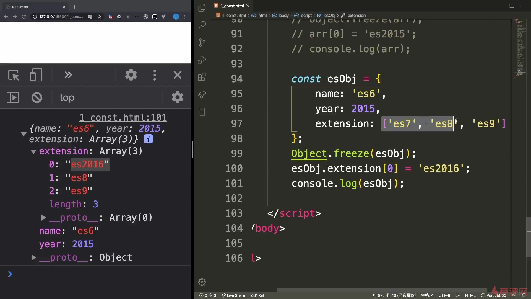
Task: View site information for 127.0.0.1
Action: 35,17
